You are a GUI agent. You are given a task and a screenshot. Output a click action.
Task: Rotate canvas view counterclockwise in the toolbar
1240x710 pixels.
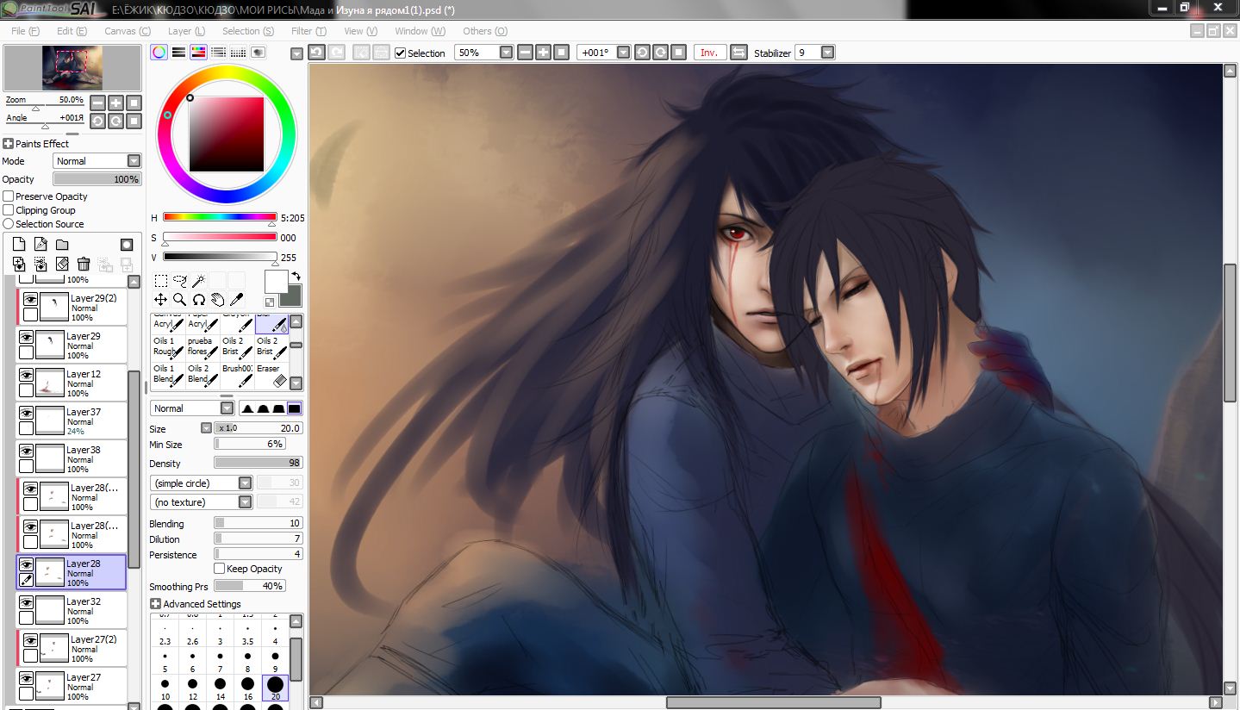[642, 53]
